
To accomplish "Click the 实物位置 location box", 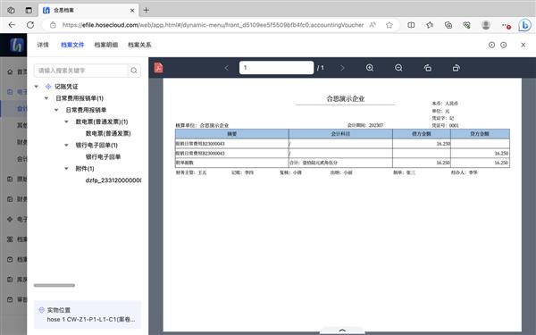I will [88, 314].
